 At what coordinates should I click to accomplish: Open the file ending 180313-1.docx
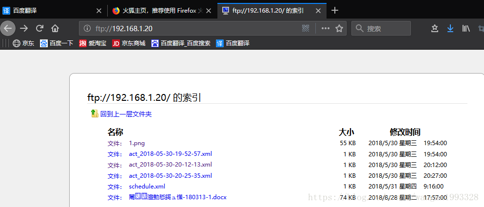(178, 197)
